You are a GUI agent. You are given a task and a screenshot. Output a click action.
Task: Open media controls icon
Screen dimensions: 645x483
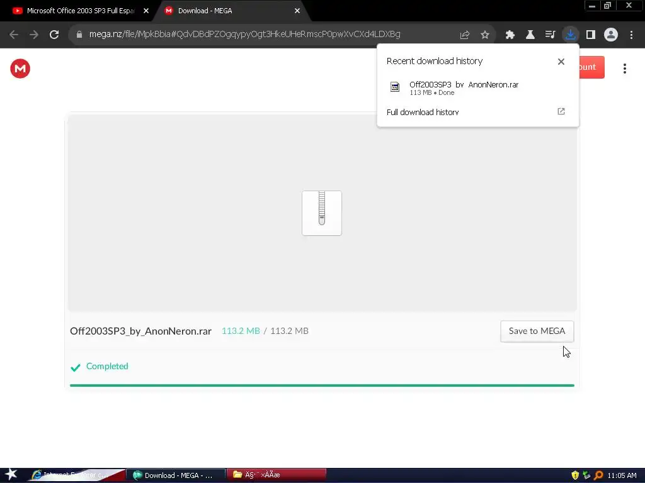click(551, 35)
